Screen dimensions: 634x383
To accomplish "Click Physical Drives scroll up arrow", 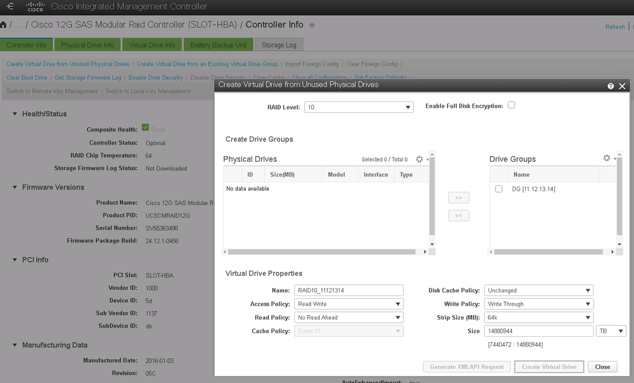I will click(x=432, y=155).
